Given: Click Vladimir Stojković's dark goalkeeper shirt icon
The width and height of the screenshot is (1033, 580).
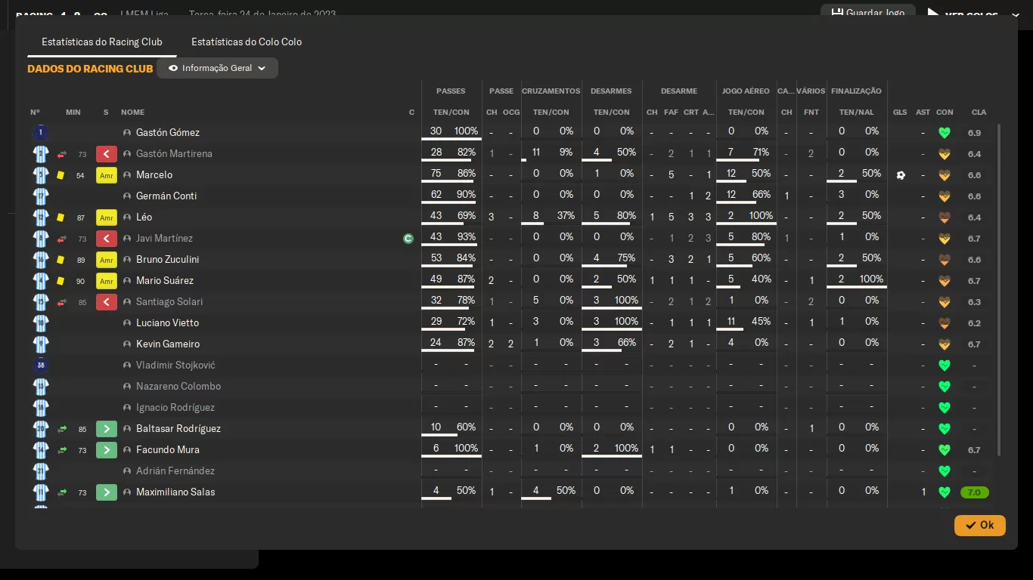Looking at the screenshot, I should coord(41,366).
